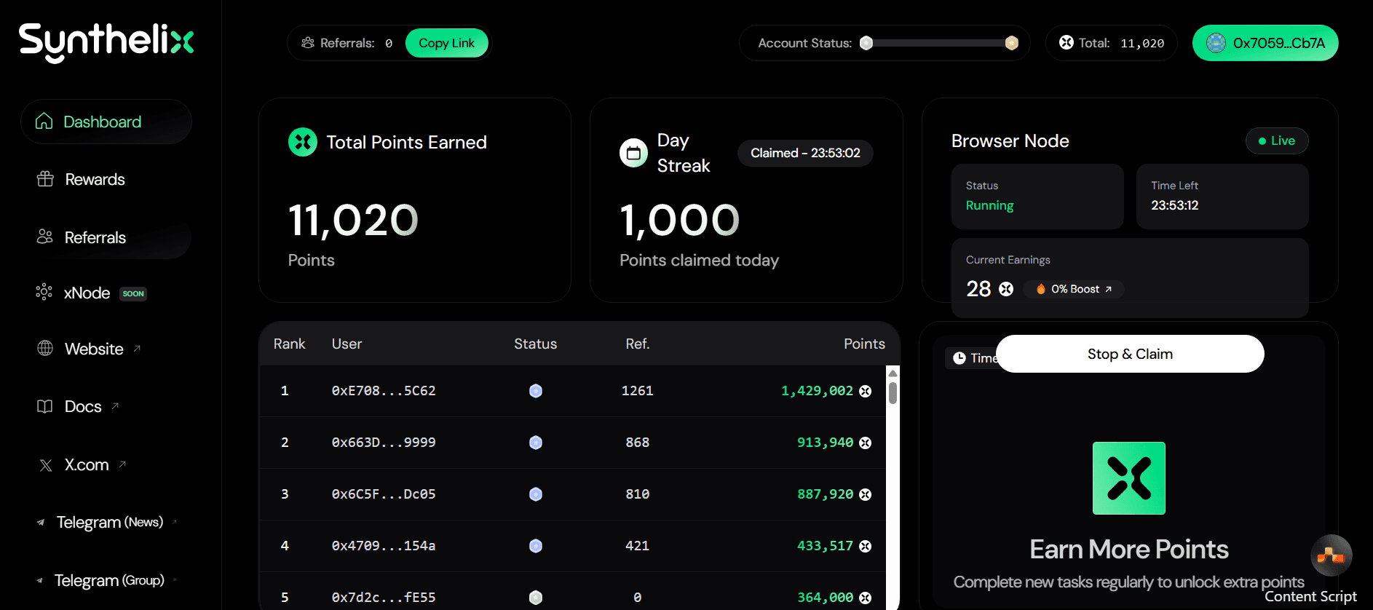Image resolution: width=1373 pixels, height=610 pixels.
Task: Open the Referrals sidebar section
Action: [95, 237]
